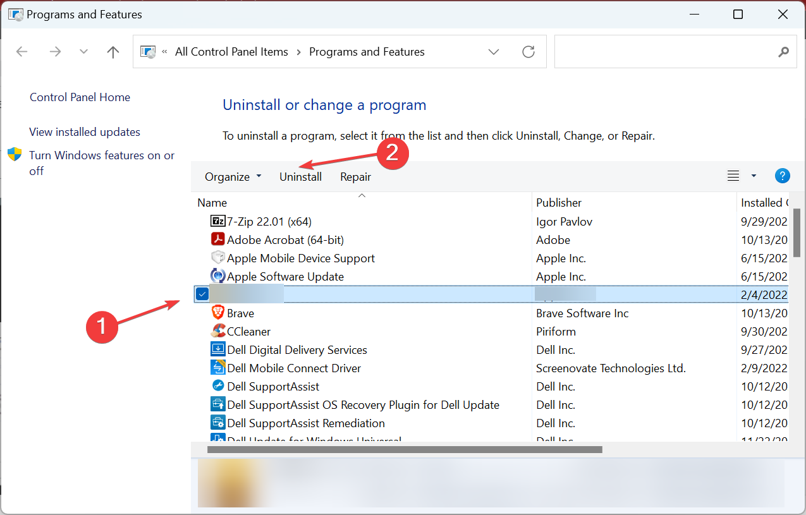Viewport: 806px width, 515px height.
Task: Click the search magnifier icon
Action: pos(784,52)
